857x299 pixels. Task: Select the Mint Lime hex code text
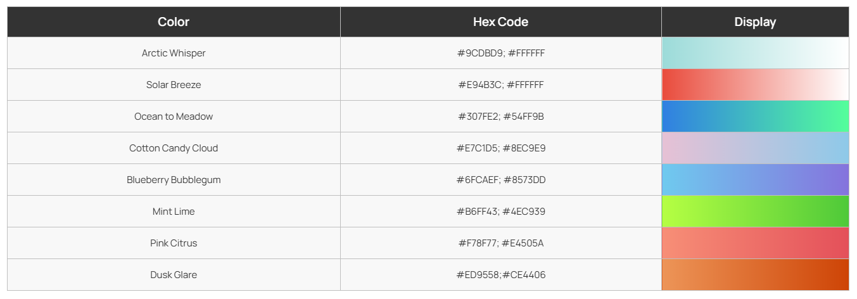(x=500, y=212)
